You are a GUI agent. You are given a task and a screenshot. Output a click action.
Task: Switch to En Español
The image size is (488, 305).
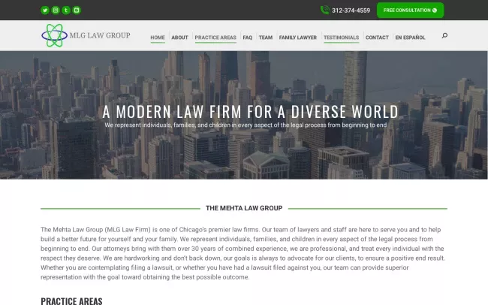click(x=410, y=38)
